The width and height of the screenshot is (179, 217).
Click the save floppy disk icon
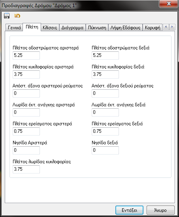tap(7, 16)
